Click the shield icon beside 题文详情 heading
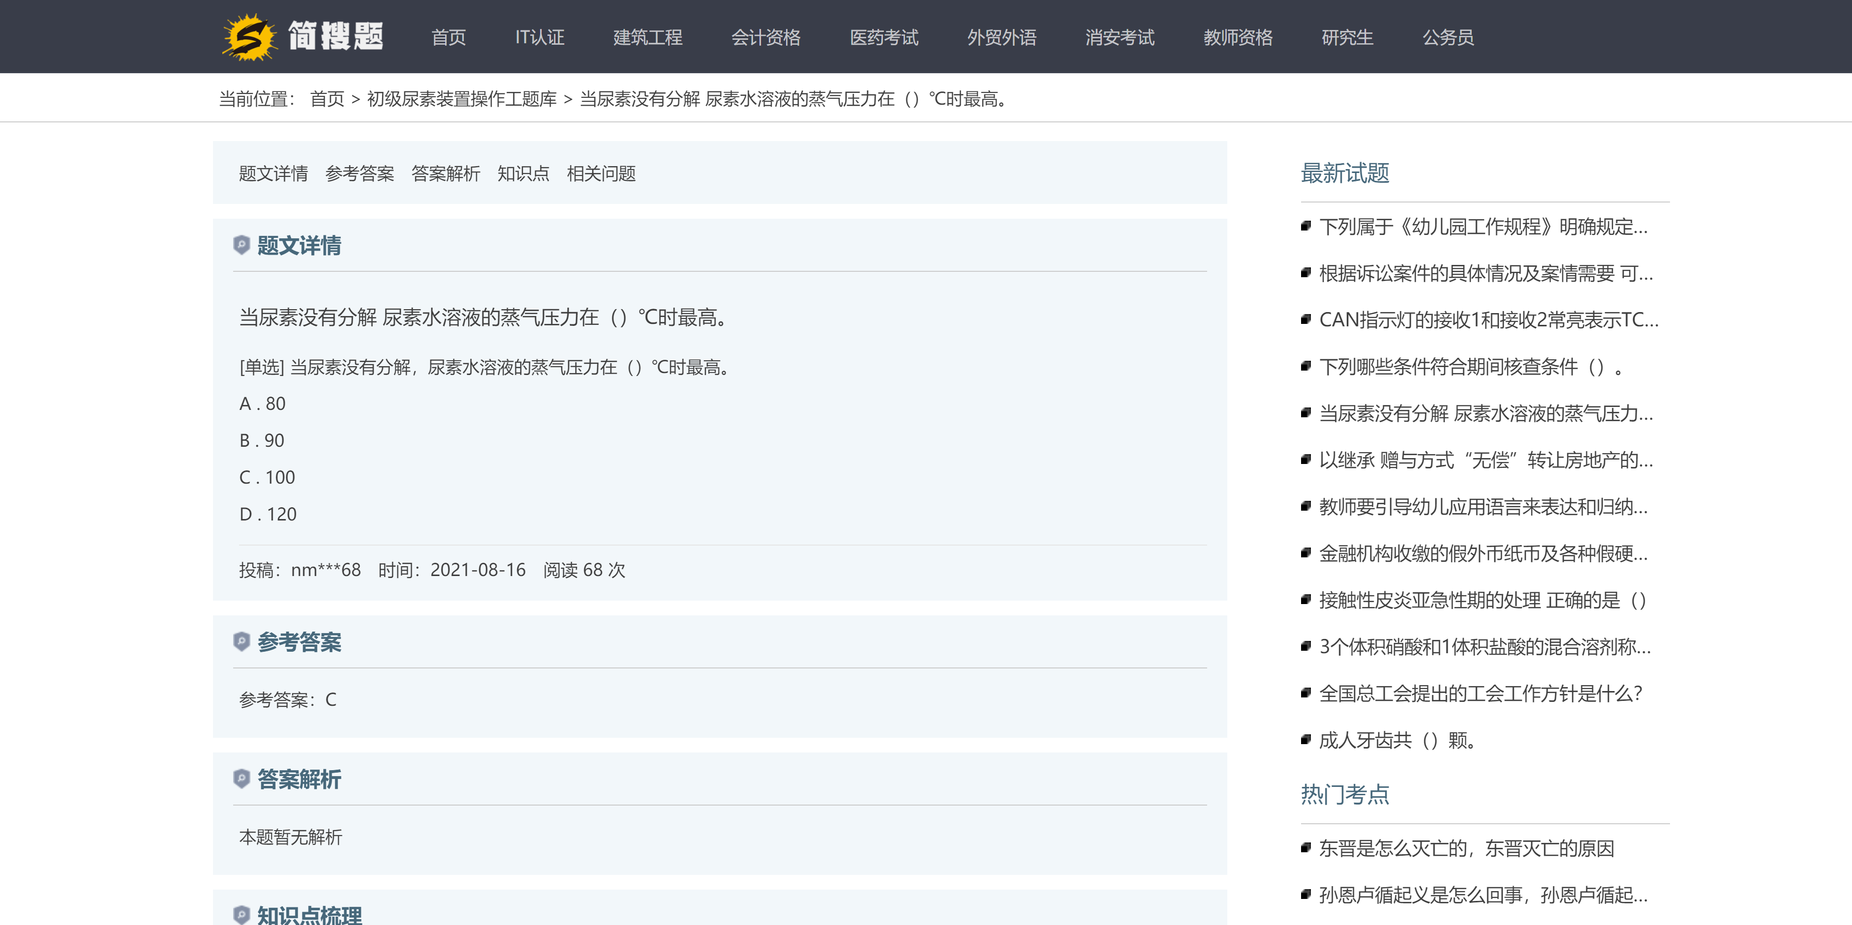 point(242,245)
